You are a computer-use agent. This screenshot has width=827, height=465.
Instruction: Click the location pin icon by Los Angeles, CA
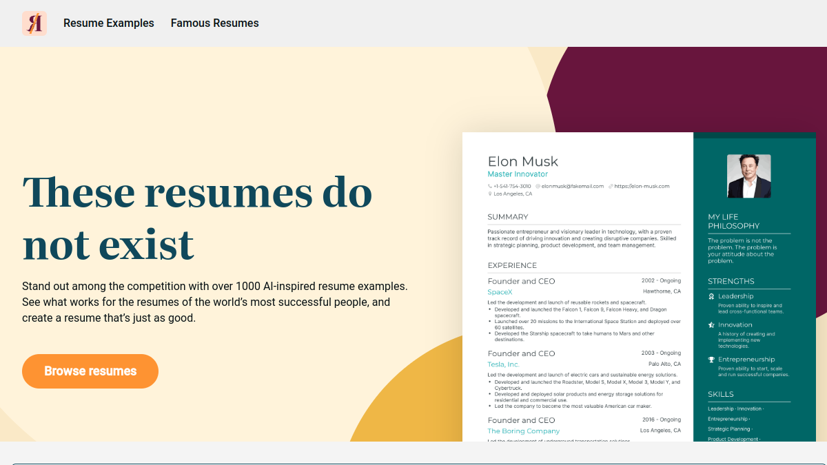[490, 194]
